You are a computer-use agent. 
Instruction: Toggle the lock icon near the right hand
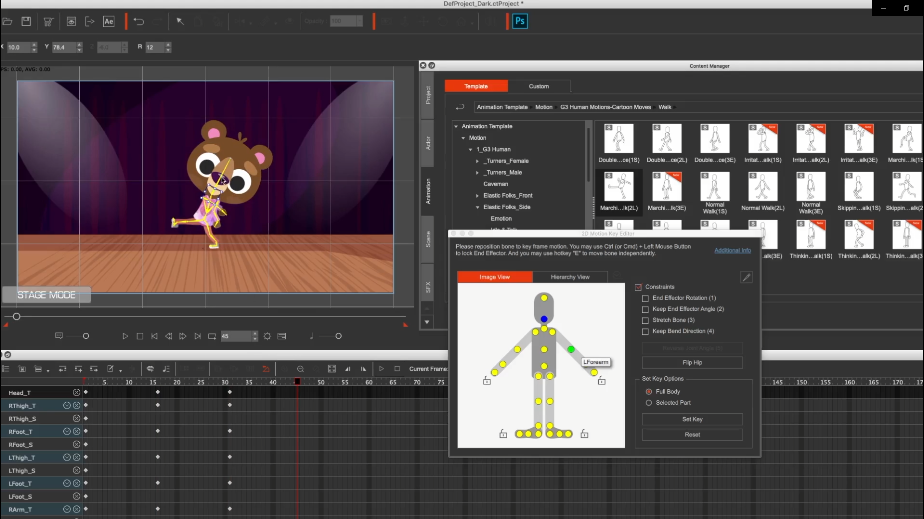(602, 381)
